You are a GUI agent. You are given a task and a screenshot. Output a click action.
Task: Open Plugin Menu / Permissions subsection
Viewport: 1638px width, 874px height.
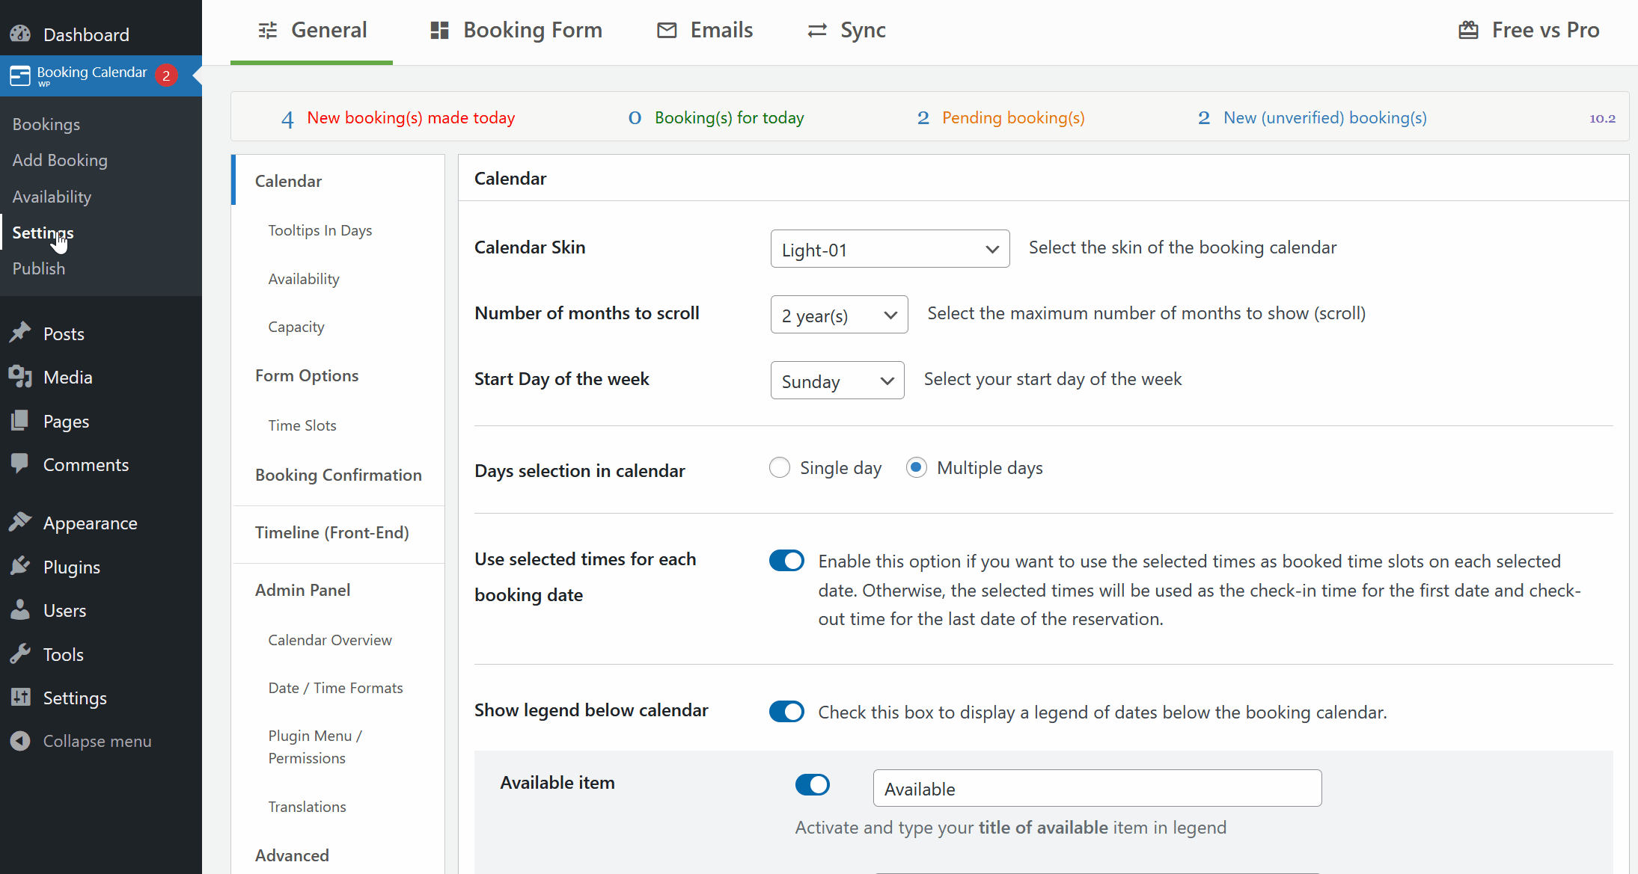[x=316, y=747]
